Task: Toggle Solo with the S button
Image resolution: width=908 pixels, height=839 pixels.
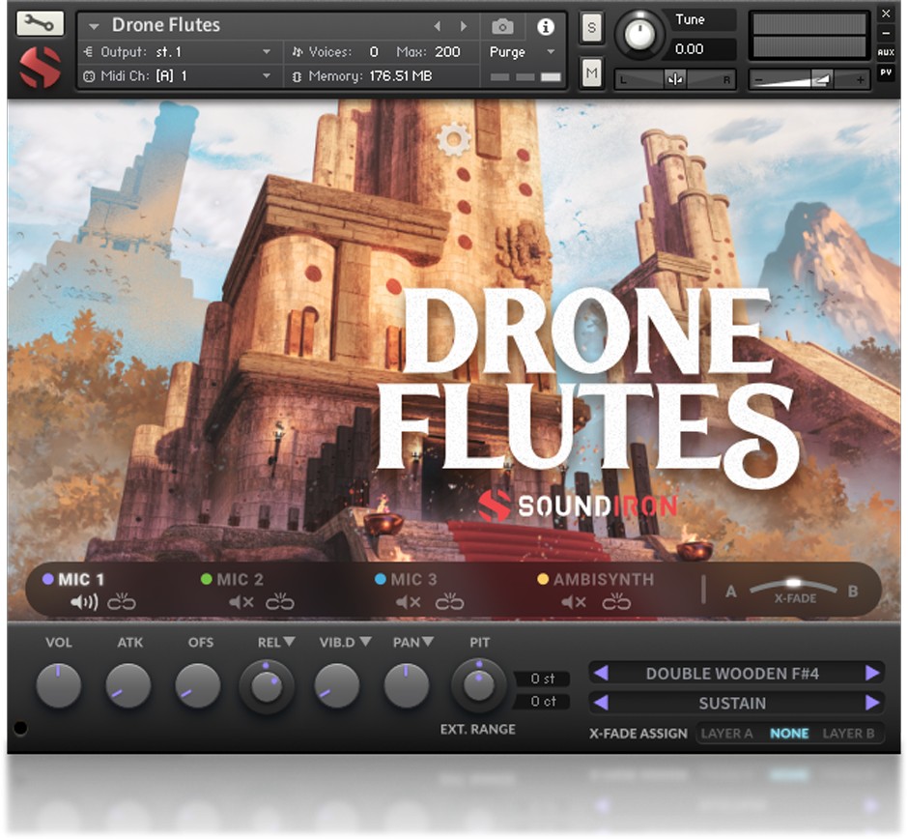Action: click(x=591, y=29)
